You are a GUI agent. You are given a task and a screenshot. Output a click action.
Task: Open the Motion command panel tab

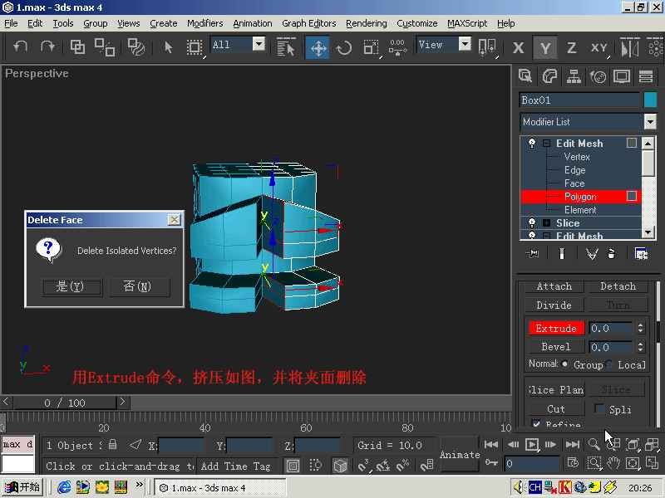[x=598, y=76]
